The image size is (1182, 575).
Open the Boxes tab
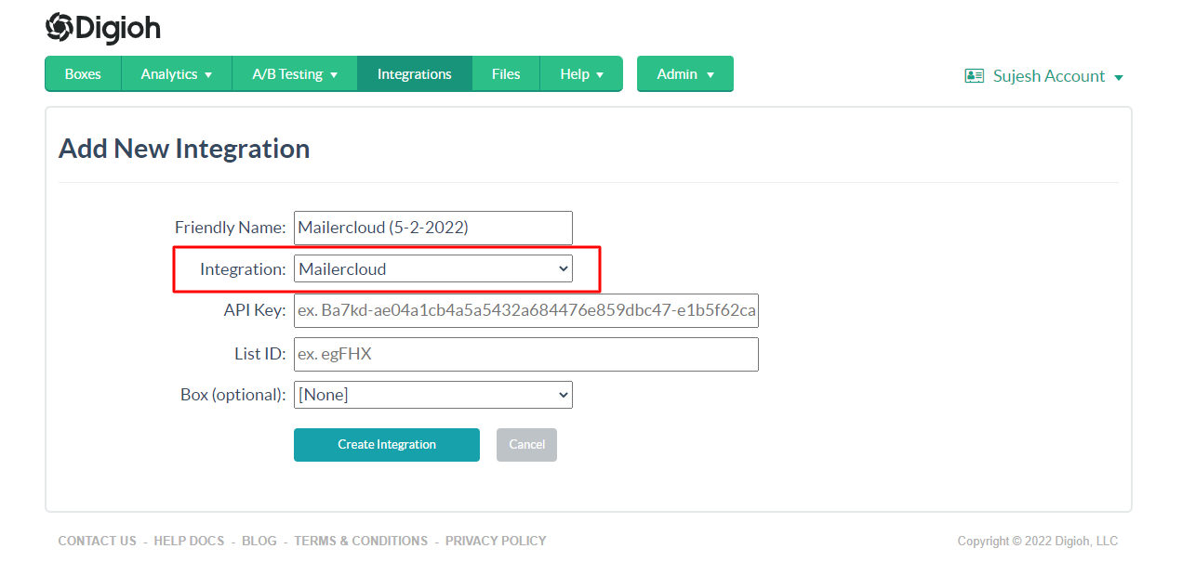(x=83, y=74)
